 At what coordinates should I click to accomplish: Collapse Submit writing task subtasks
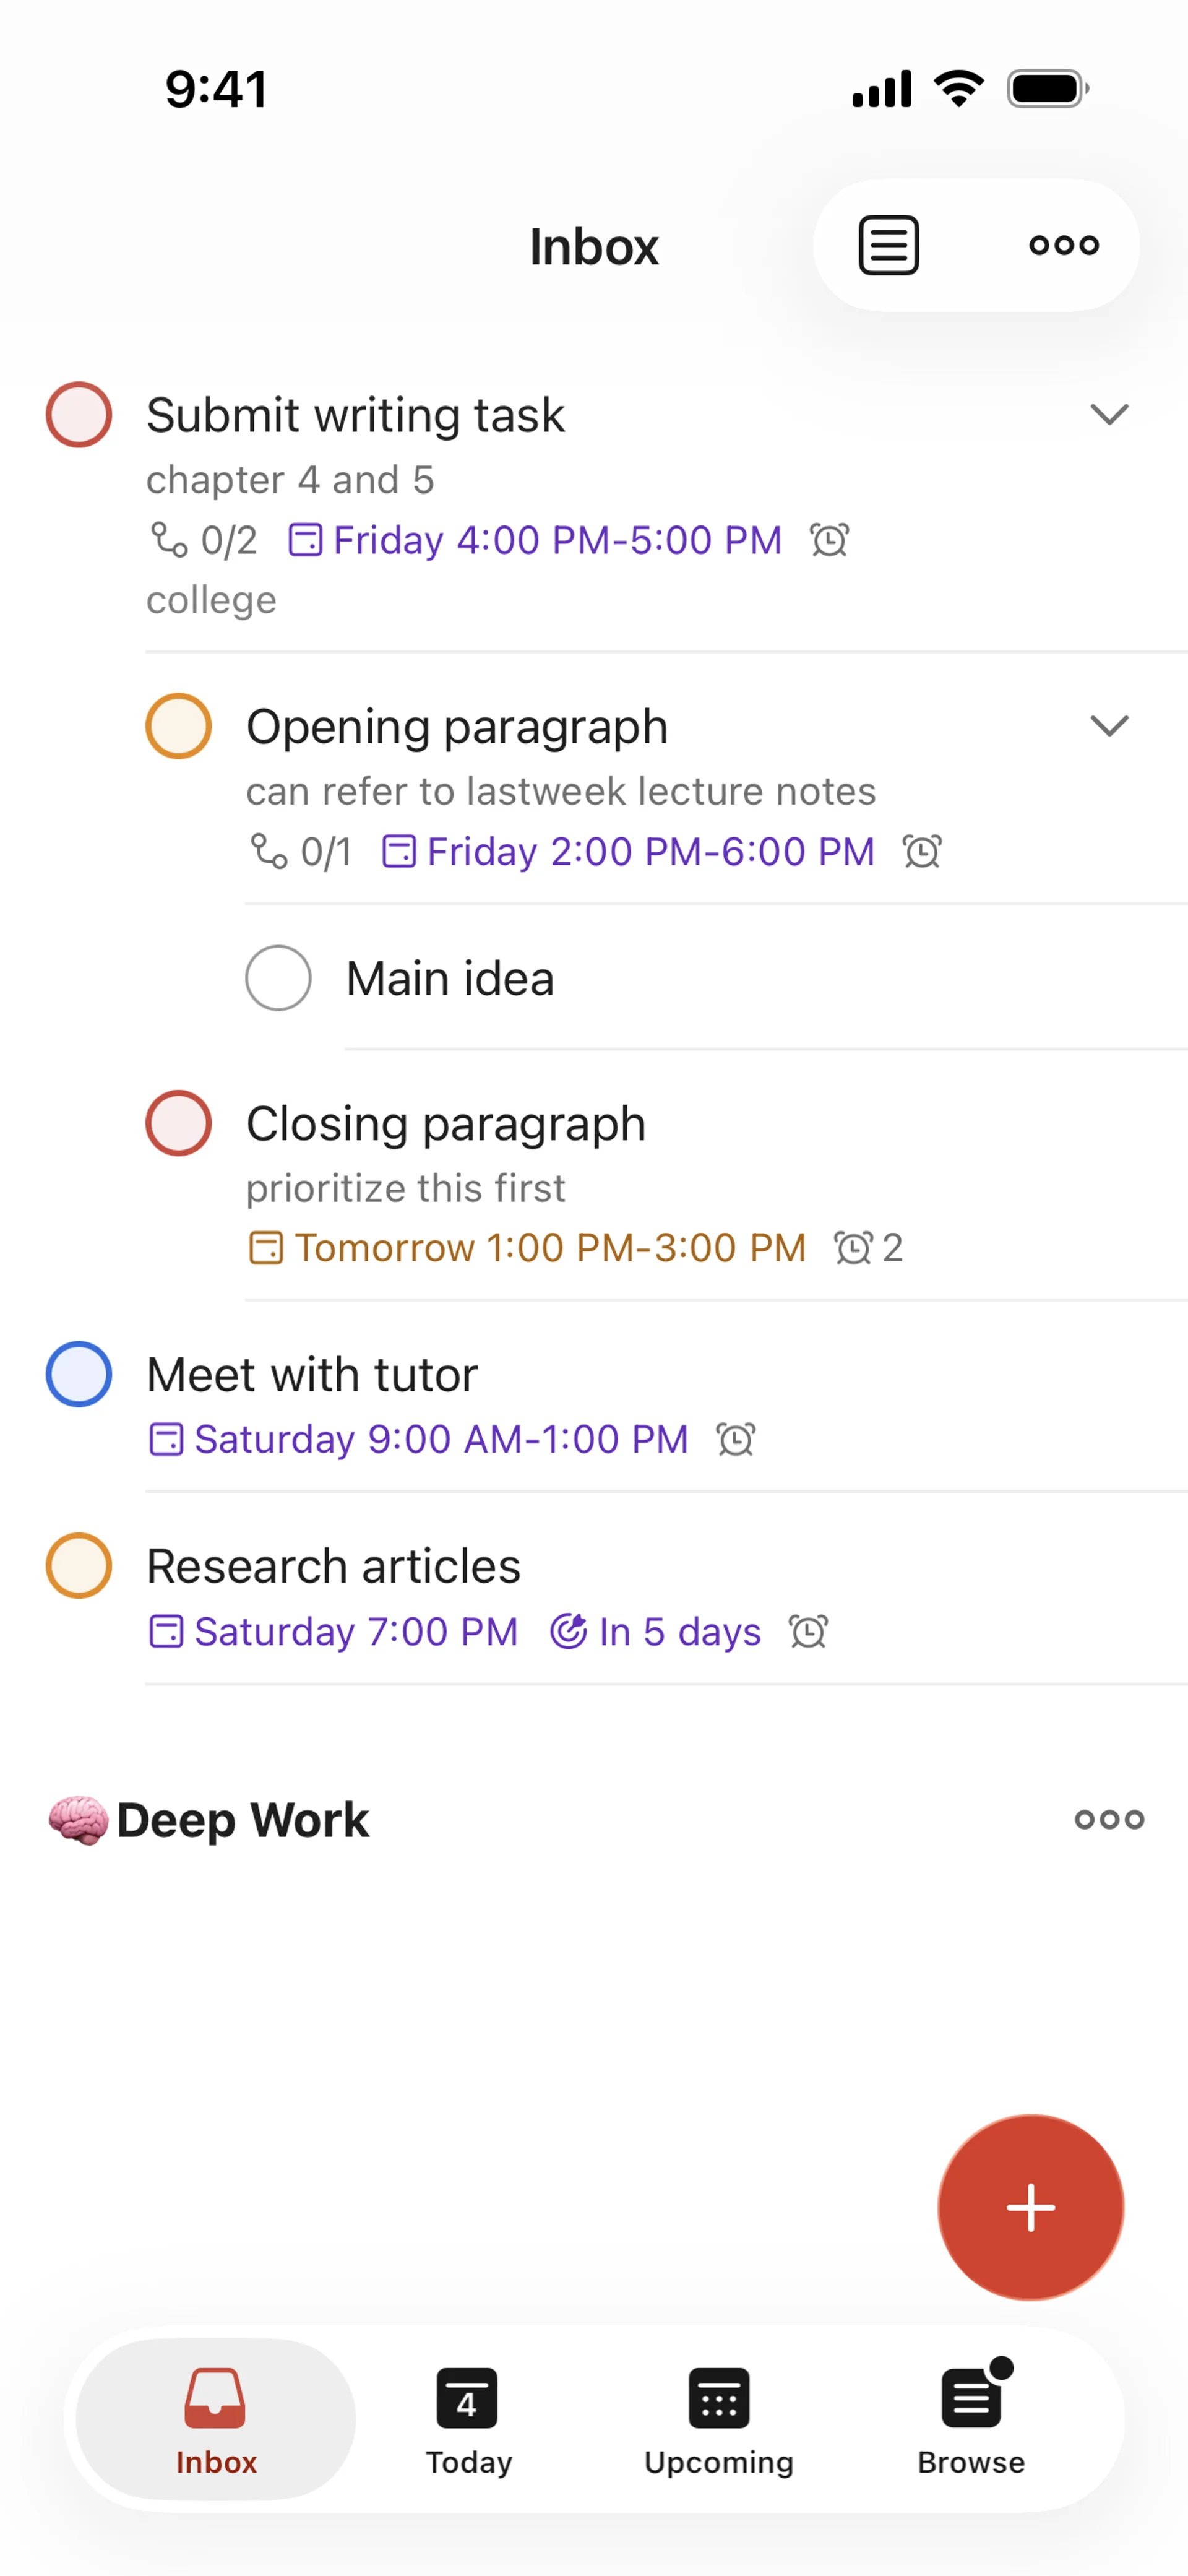pos(1108,414)
